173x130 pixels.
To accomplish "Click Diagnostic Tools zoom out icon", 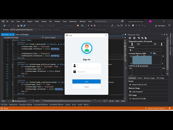I will [x=142, y=38].
